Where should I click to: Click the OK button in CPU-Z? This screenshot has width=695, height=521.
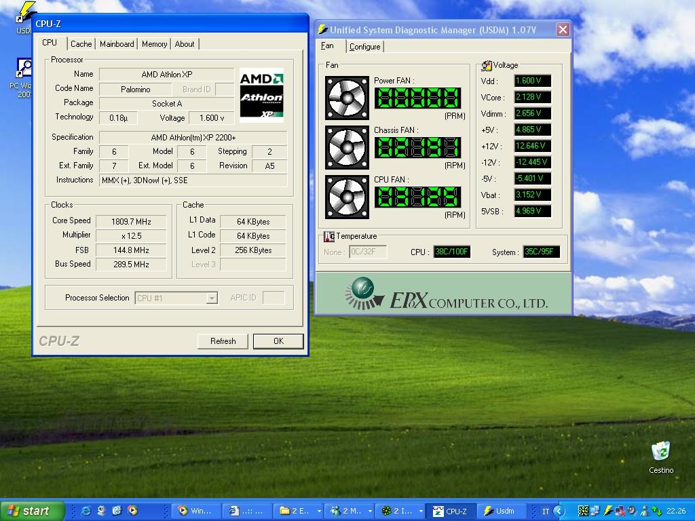[278, 341]
